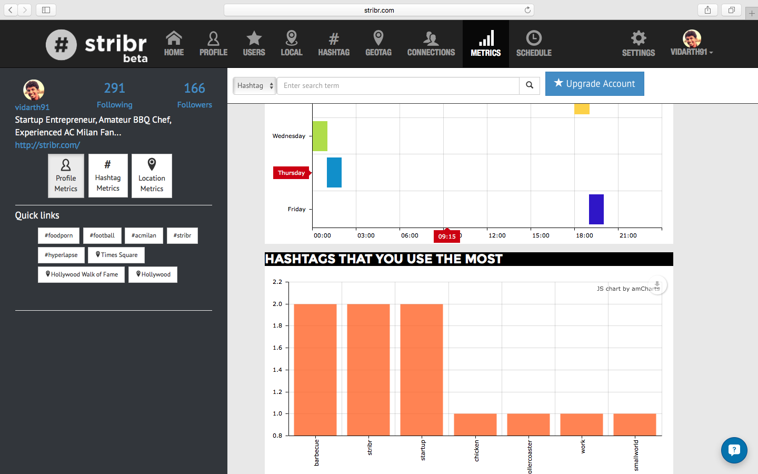758x474 pixels.
Task: Click the stribr.com address bar
Action: click(379, 10)
